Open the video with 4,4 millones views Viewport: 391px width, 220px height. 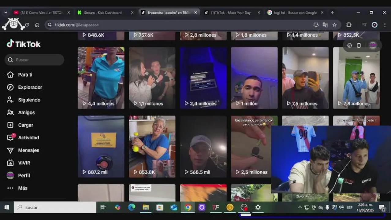tap(101, 78)
